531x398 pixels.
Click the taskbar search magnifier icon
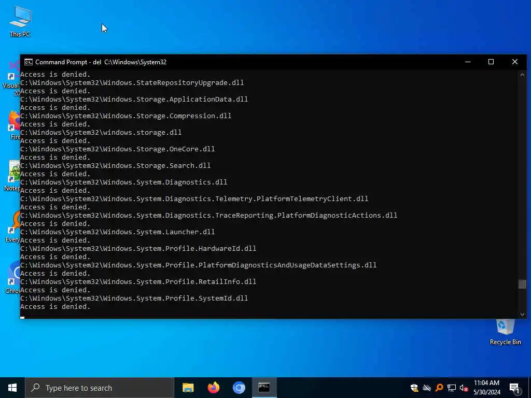coord(35,388)
